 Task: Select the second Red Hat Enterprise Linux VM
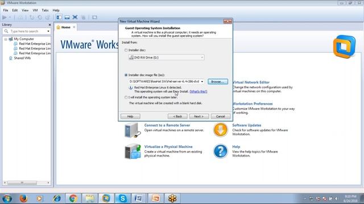coord(35,48)
